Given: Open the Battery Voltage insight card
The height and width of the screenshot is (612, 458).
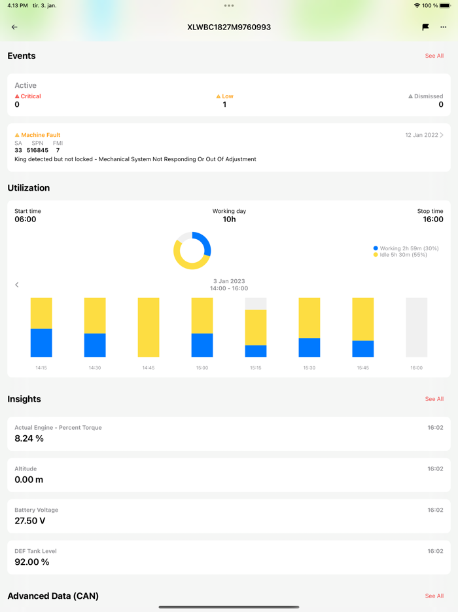Looking at the screenshot, I should tap(229, 516).
